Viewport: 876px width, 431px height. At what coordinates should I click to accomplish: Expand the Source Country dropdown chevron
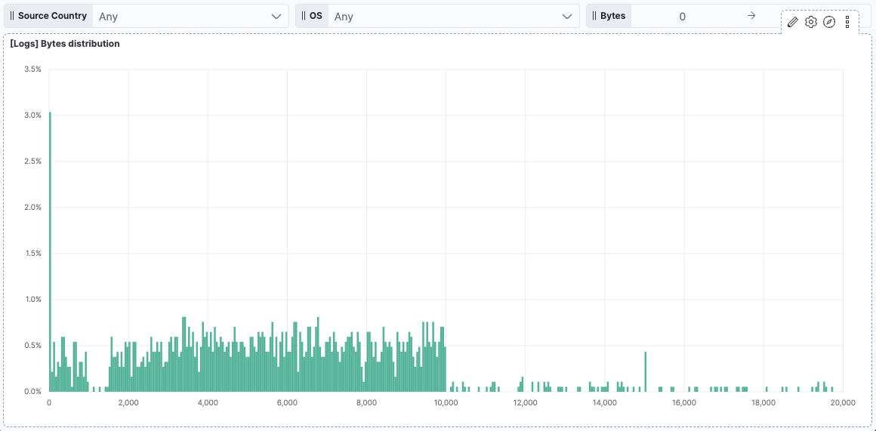pos(276,16)
